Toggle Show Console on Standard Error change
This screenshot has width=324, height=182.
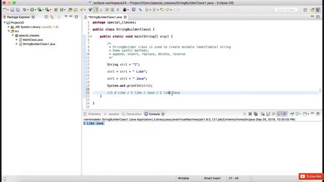click(285, 114)
